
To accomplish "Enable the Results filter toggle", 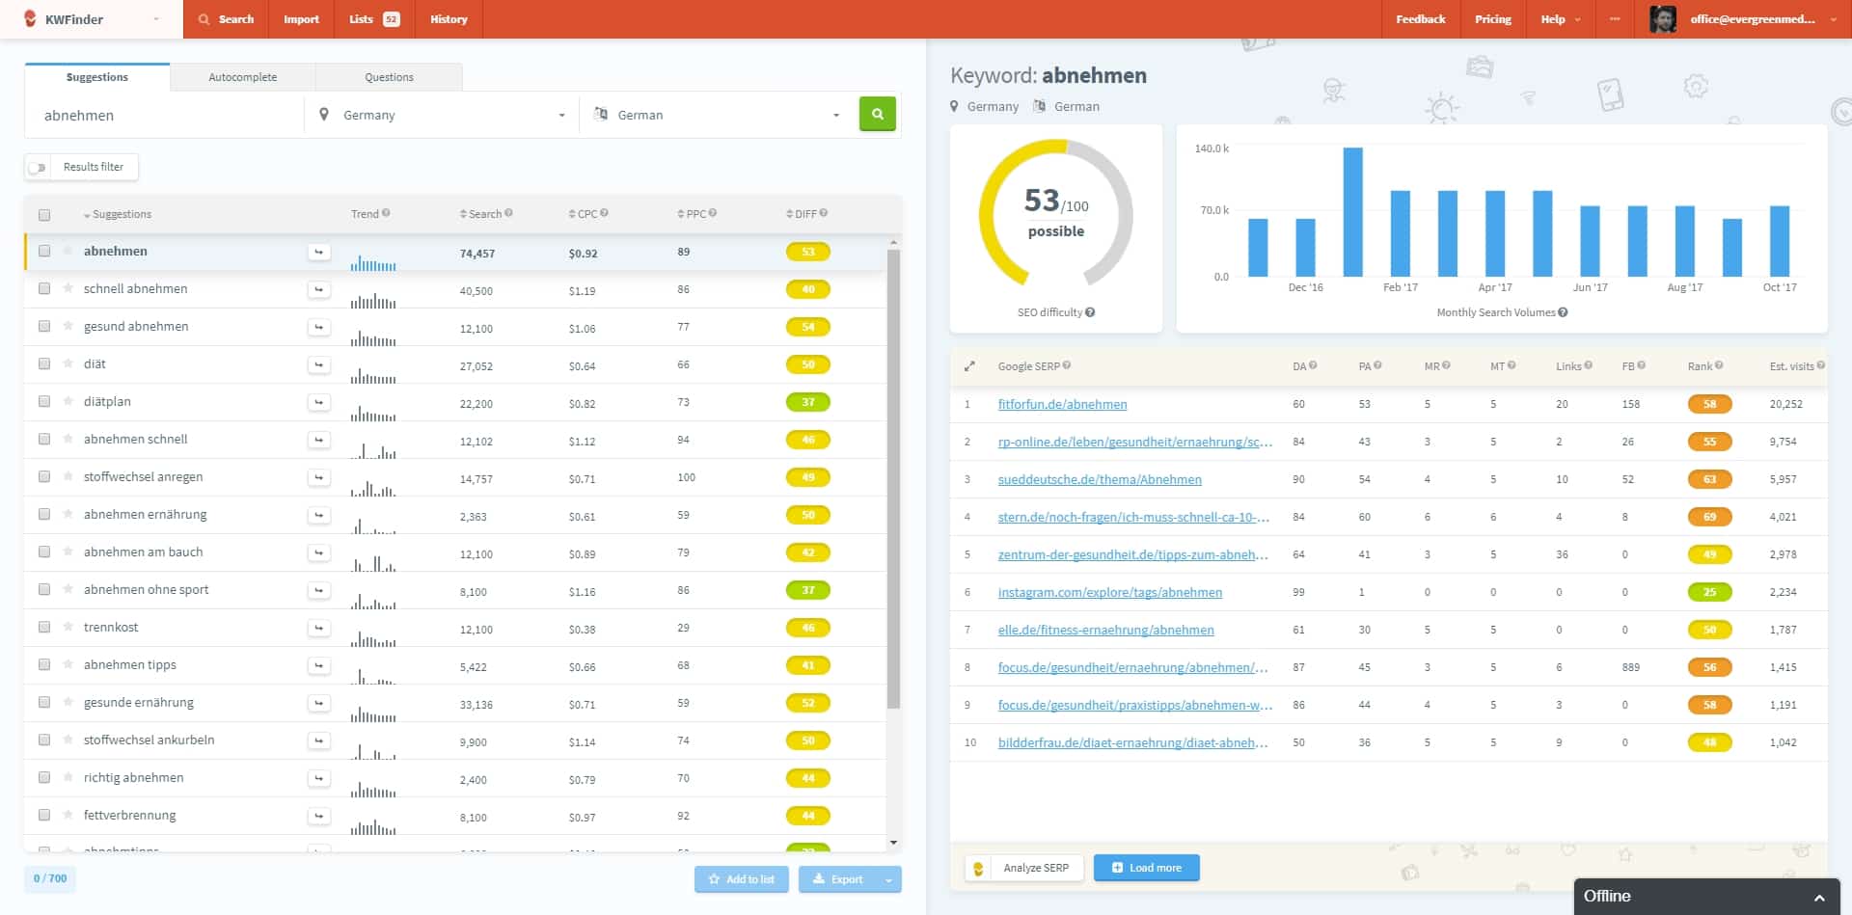I will (x=38, y=168).
